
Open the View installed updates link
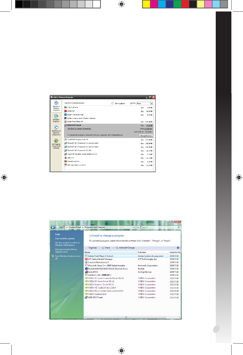[65, 238]
